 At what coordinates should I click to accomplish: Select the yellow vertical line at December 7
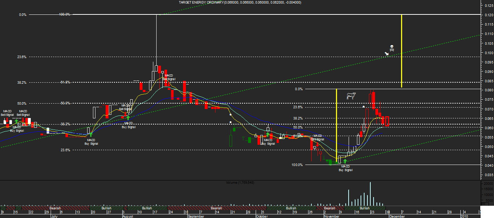[x=402, y=51]
